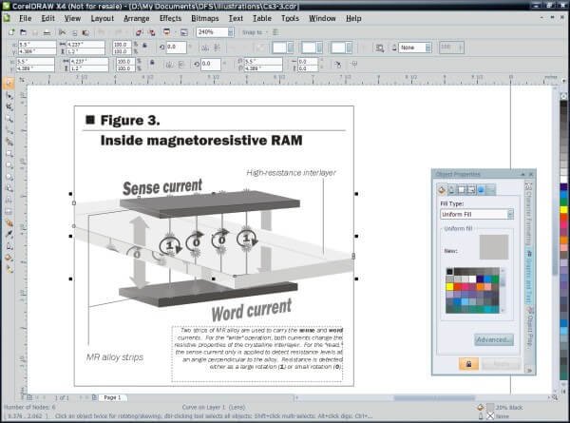Open the Application launcher icon
570x423 pixels.
[x=167, y=32]
